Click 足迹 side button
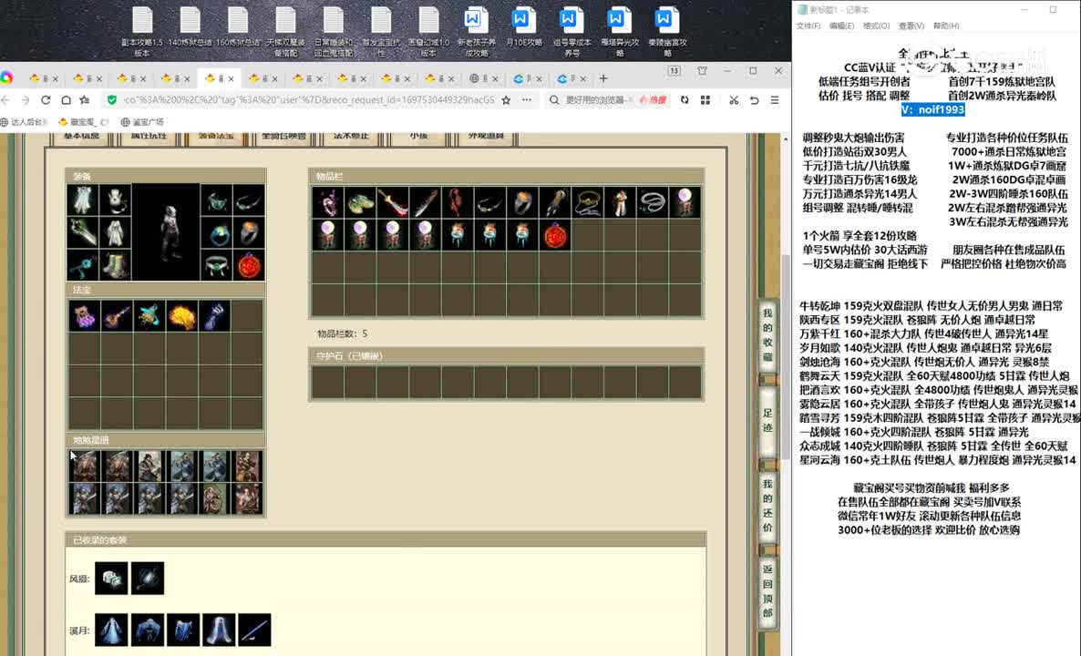1081x656 pixels. [x=767, y=420]
